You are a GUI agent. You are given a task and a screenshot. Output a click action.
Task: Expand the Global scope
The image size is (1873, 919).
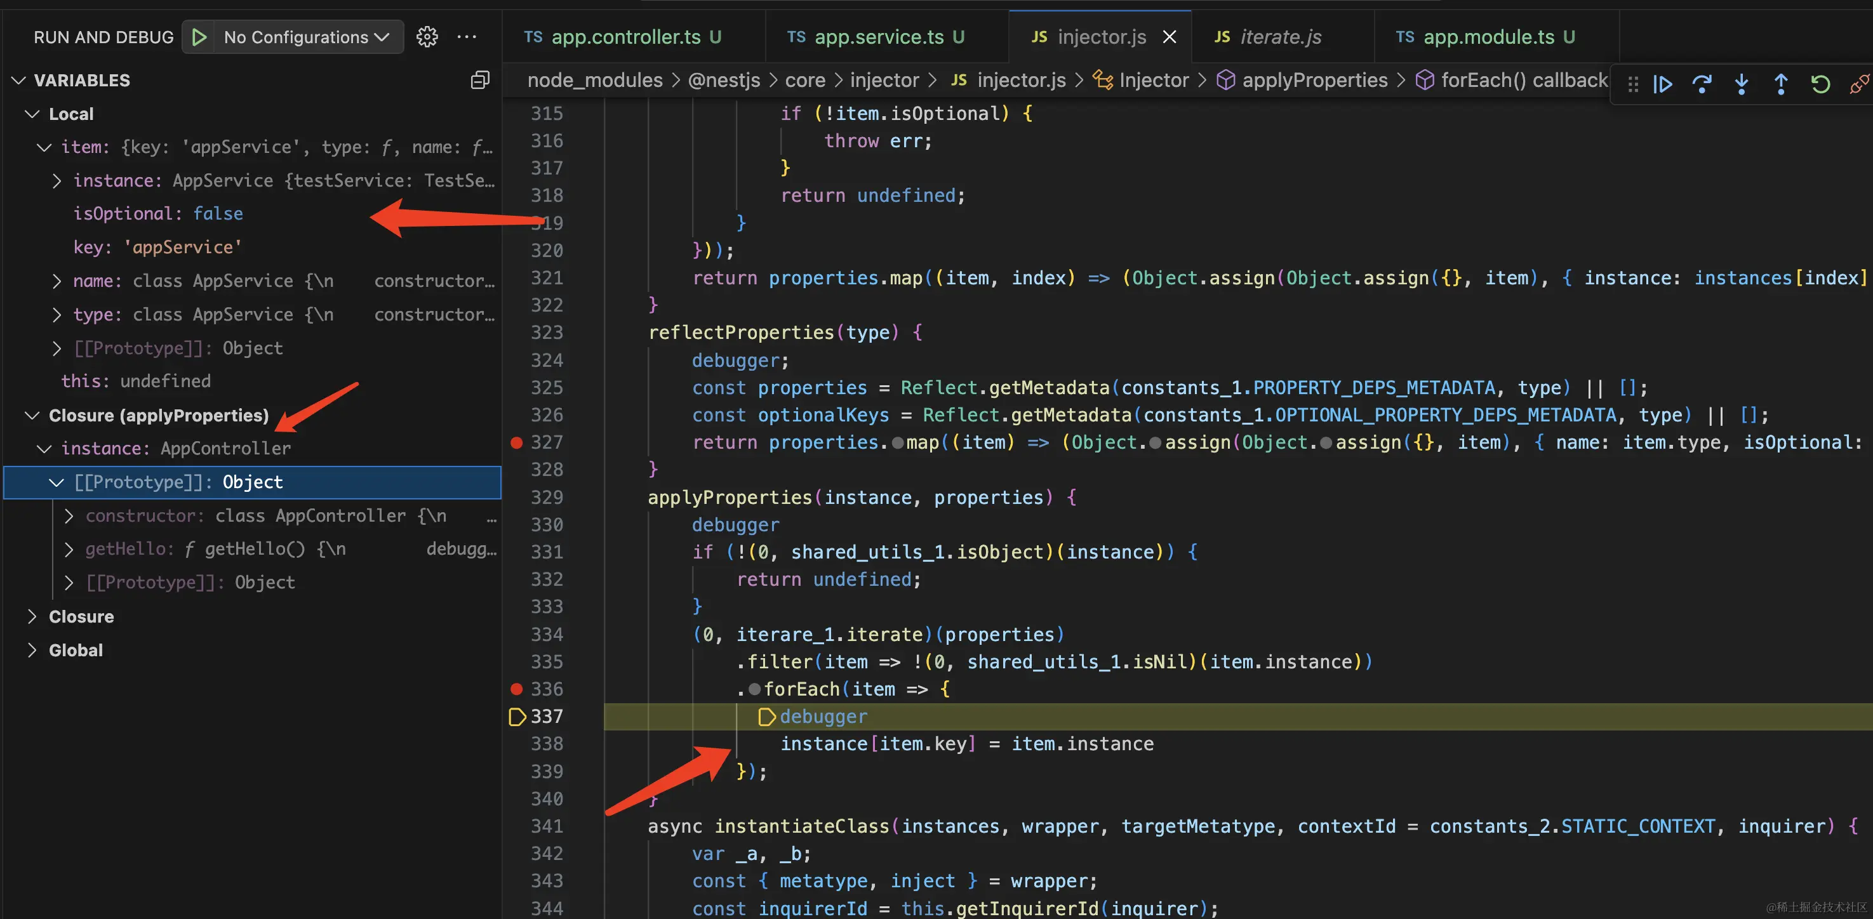(x=32, y=650)
